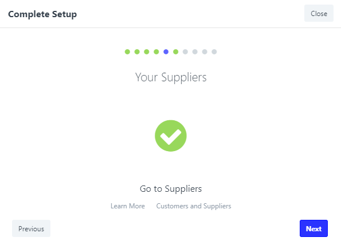Image resolution: width=341 pixels, height=245 pixels.
Task: Jump to the eighth gray step dot
Action: (195, 52)
